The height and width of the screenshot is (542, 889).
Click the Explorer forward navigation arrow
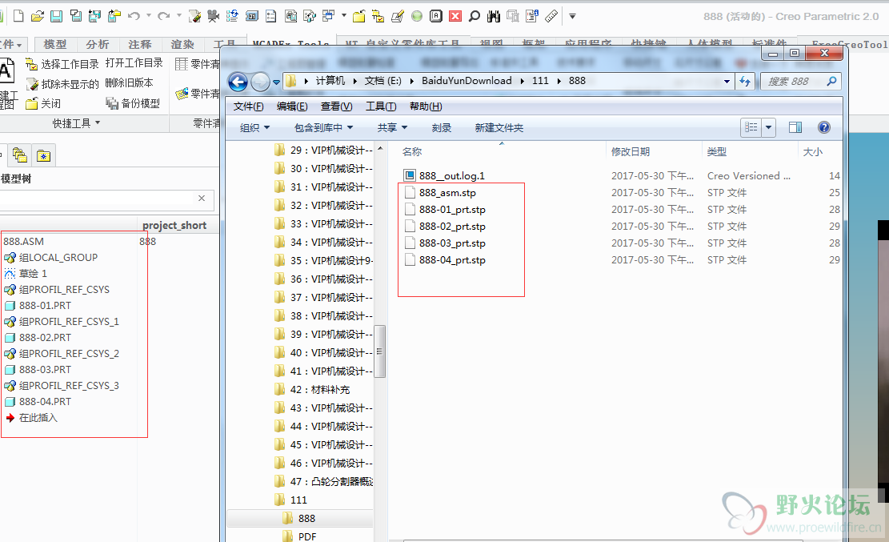pyautogui.click(x=260, y=82)
